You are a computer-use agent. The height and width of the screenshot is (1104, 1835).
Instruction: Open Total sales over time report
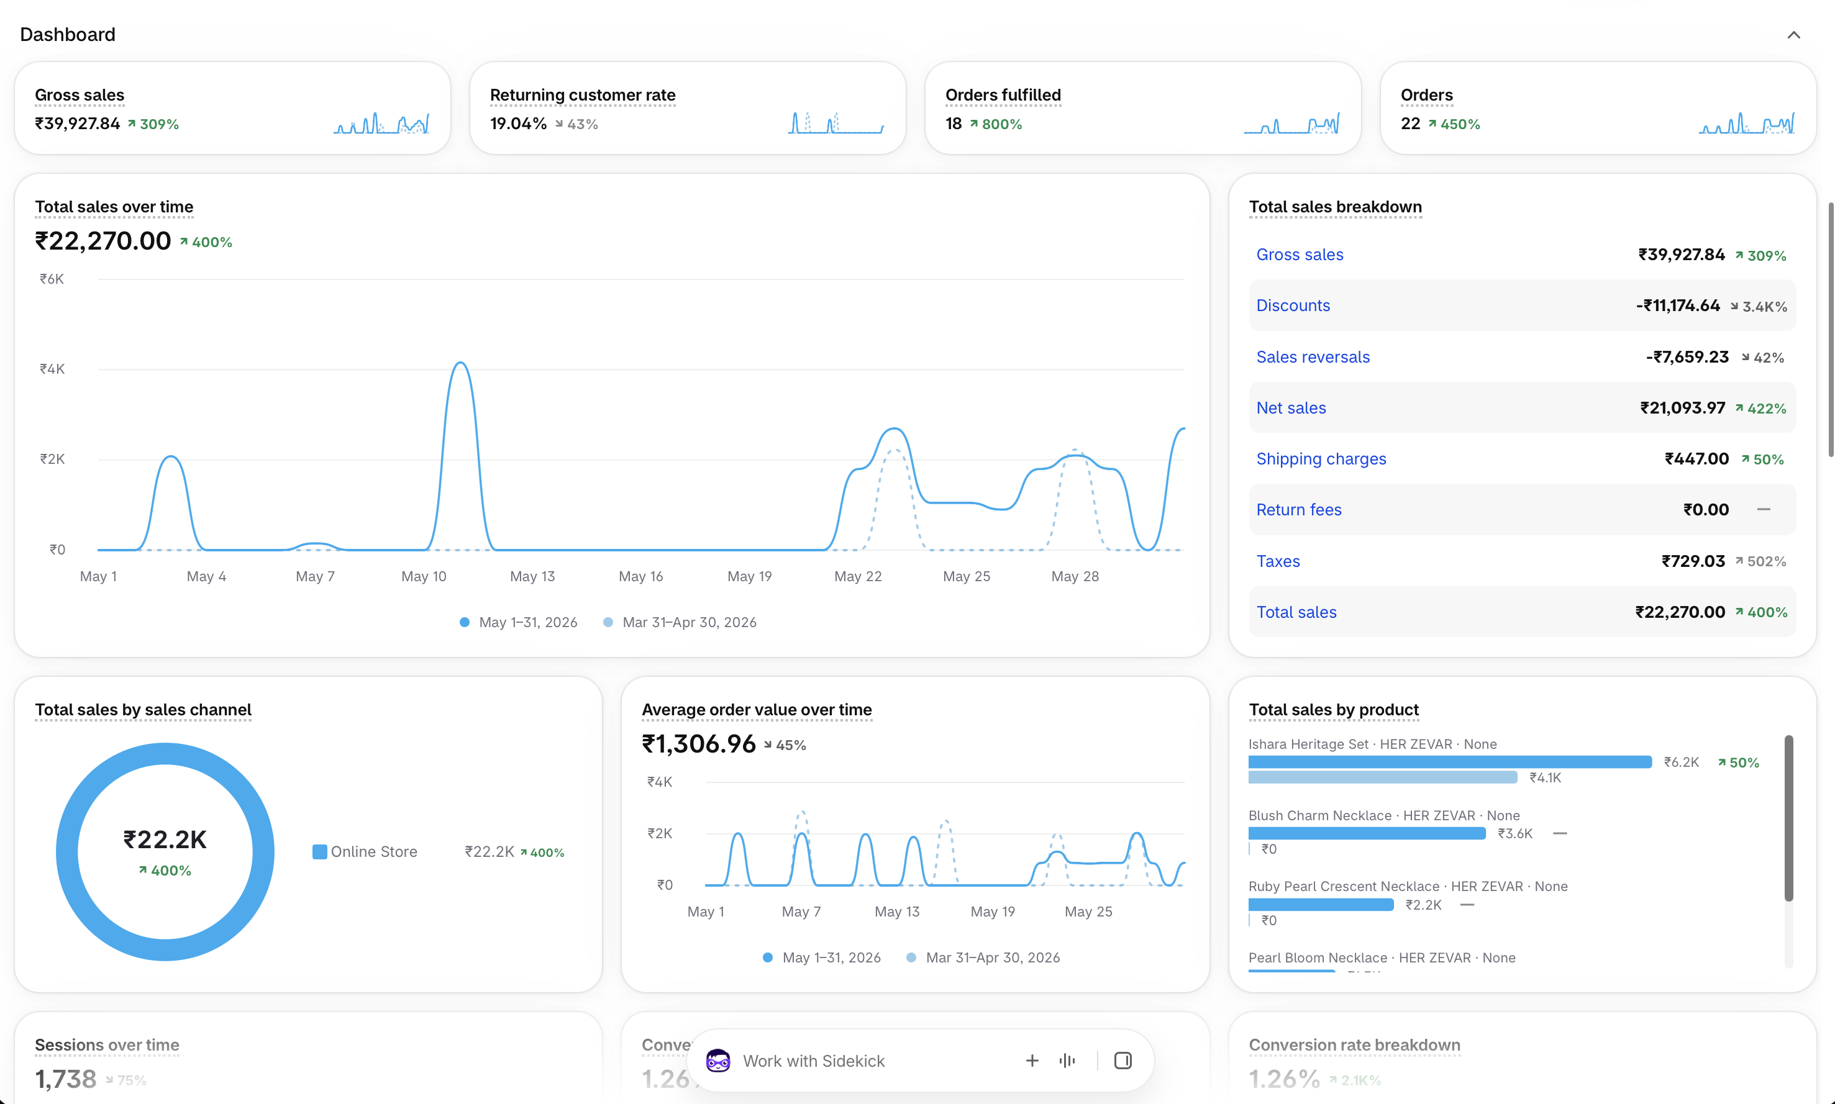click(114, 207)
